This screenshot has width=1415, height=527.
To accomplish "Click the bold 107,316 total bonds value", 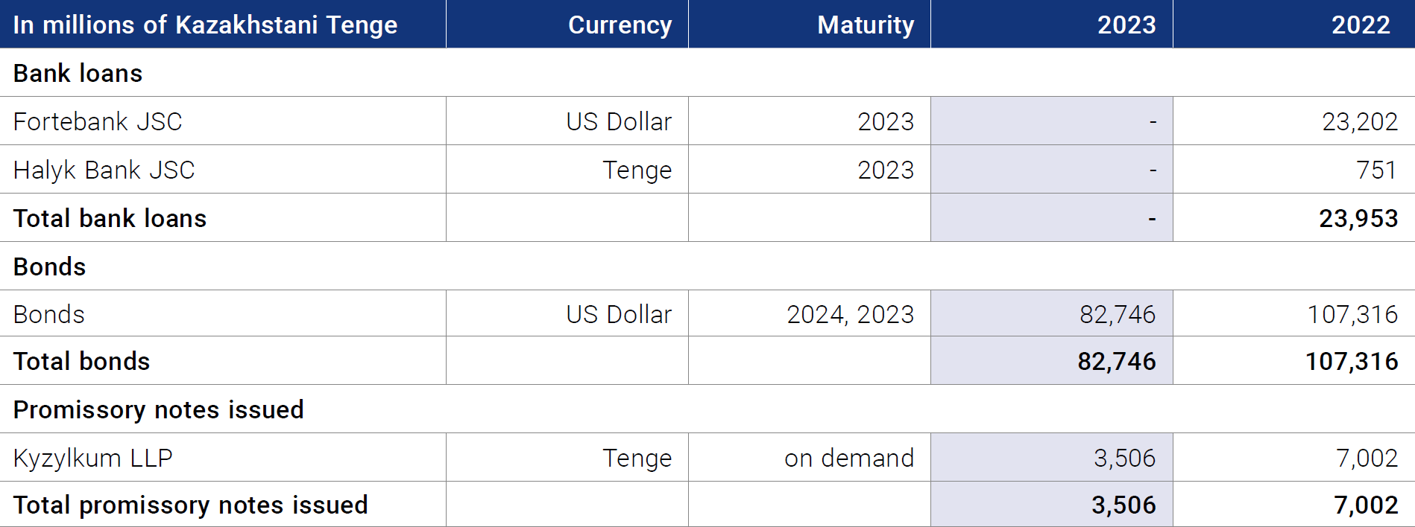I will [1352, 361].
